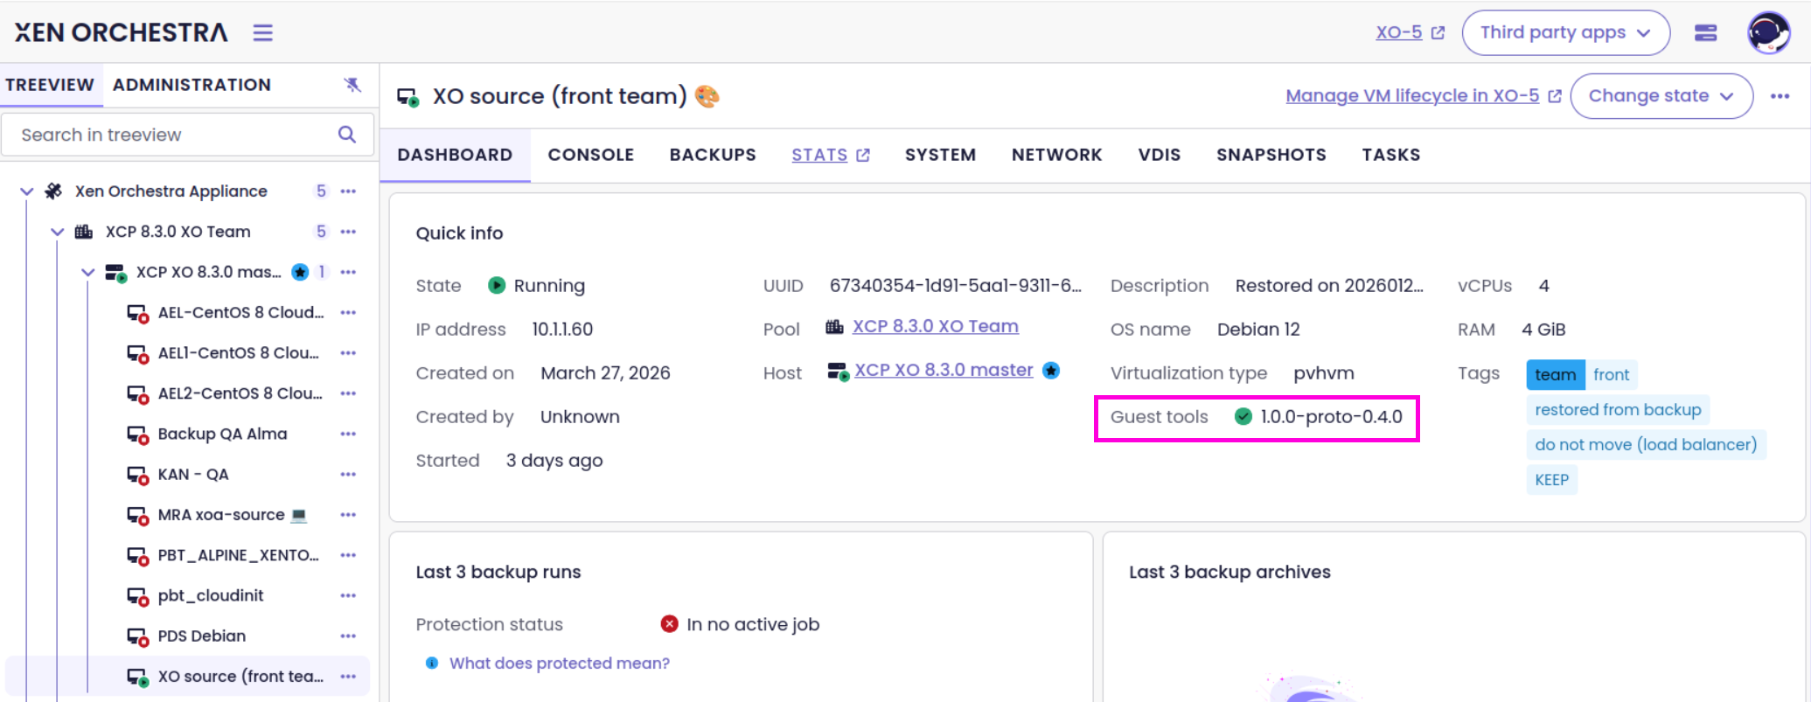Unpin the treeview sidebar with pin icon
This screenshot has height=702, width=1811.
pos(352,85)
